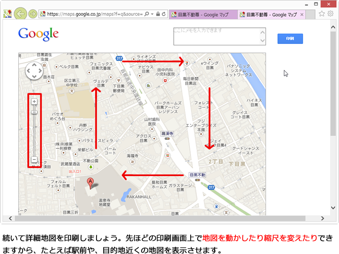Screen dimensions: 339x254
Task: Pan map left with control arrow
Action: (x=28, y=71)
